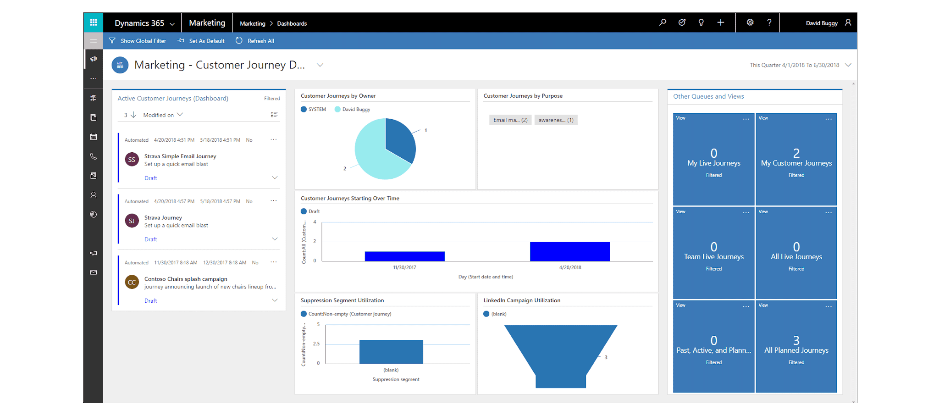Screen dimensions: 939x416
Task: Click the 4/20/2018 bar in chart
Action: [x=570, y=251]
